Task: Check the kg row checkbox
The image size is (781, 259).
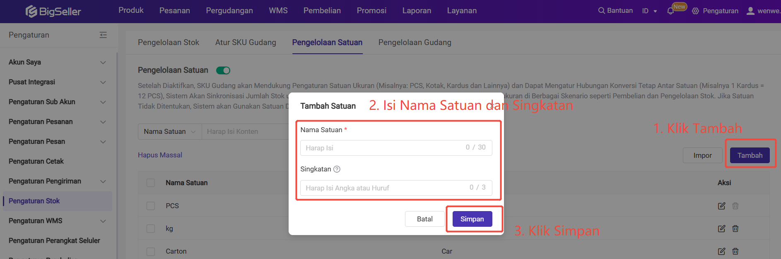Action: pyautogui.click(x=151, y=228)
